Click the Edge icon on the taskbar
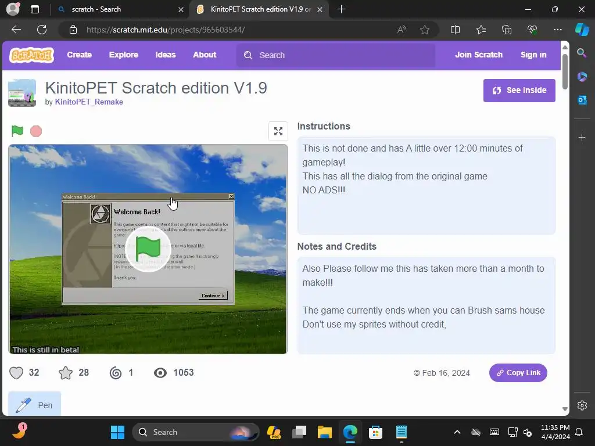Viewport: 595px width, 446px height. click(350, 432)
